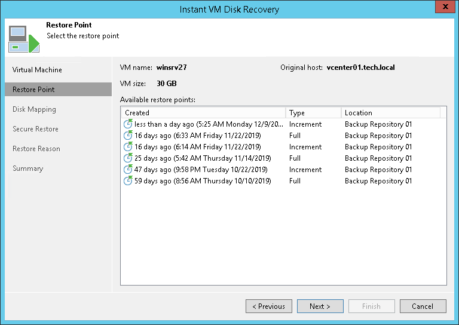459x325 pixels.
Task: Go to the Virtual Machine step
Action: (x=37, y=70)
